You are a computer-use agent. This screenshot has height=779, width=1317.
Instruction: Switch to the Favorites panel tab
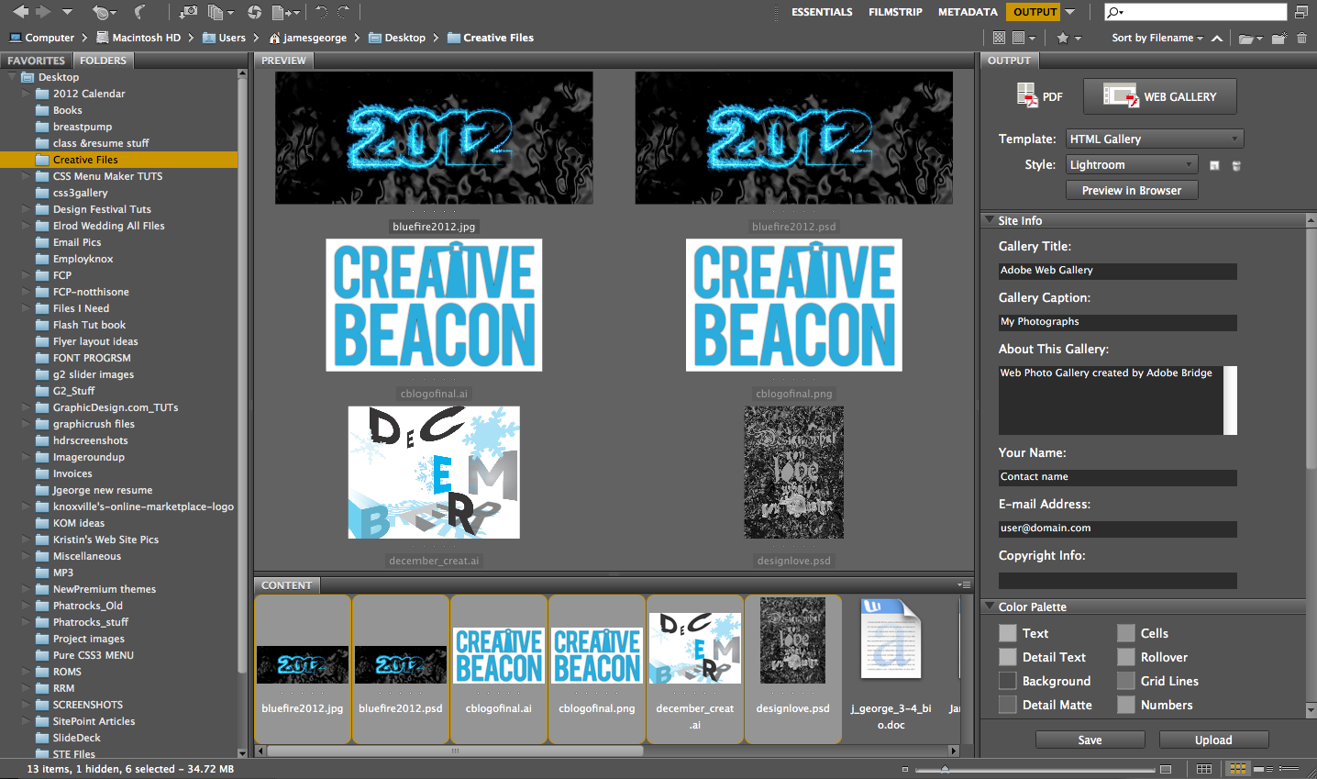(37, 61)
